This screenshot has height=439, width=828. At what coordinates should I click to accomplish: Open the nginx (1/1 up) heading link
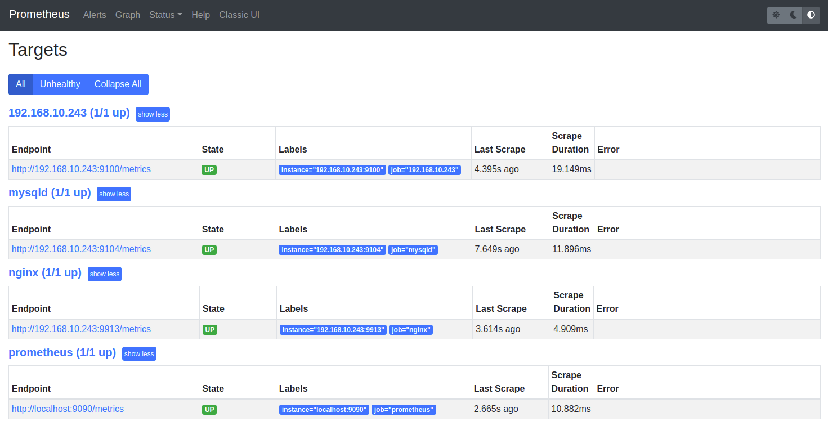(45, 272)
